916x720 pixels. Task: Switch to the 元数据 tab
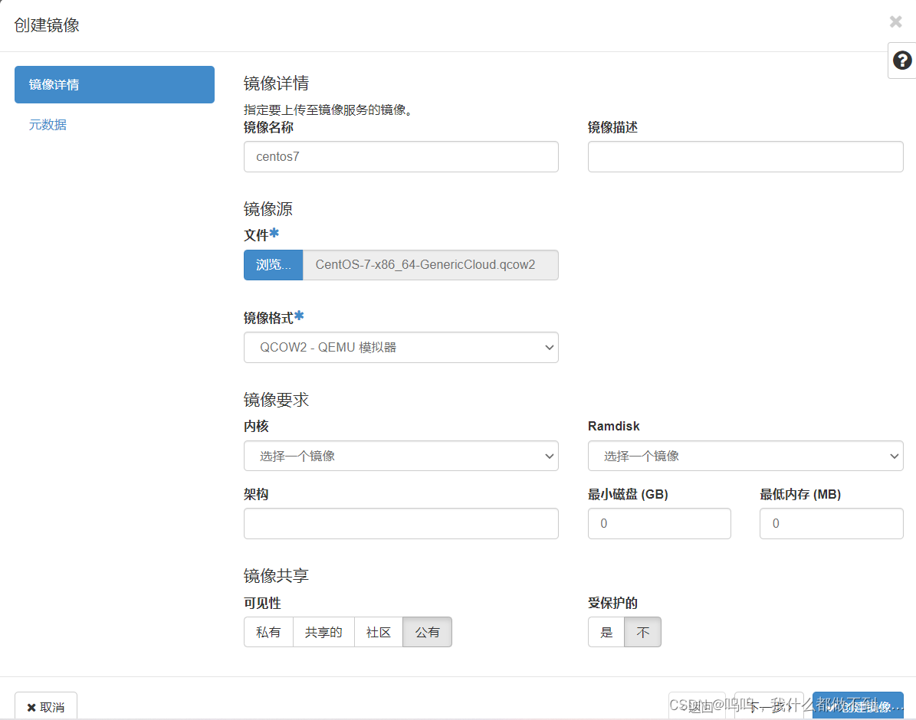pyautogui.click(x=48, y=124)
